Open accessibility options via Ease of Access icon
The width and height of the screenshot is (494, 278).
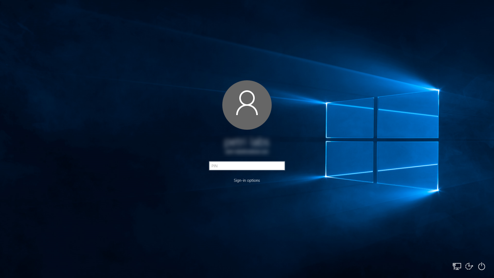(469, 266)
